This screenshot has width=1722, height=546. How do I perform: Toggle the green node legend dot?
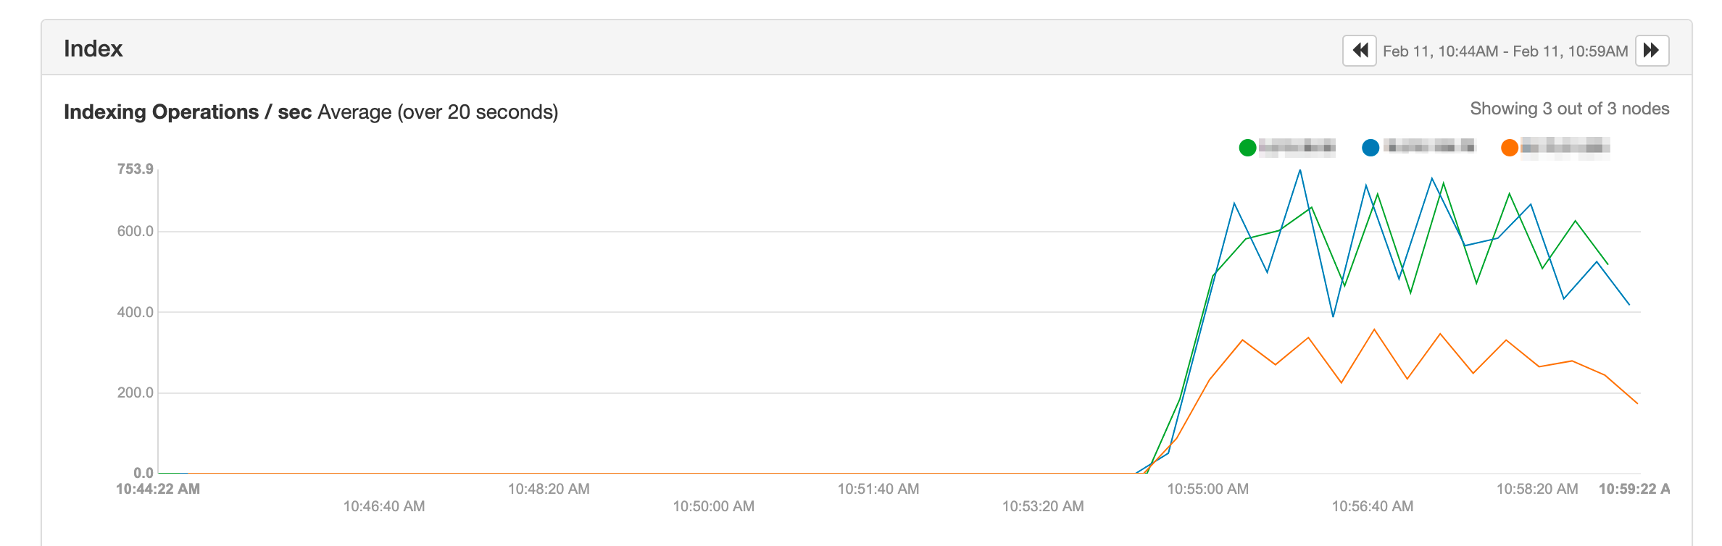(1247, 148)
